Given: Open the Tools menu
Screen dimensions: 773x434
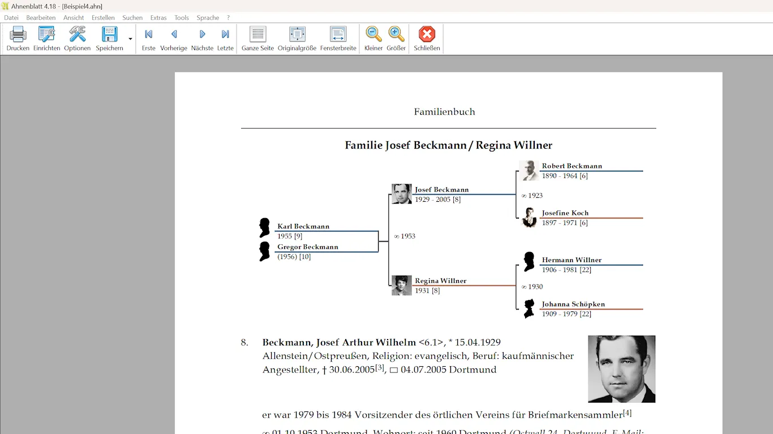Looking at the screenshot, I should (x=182, y=18).
